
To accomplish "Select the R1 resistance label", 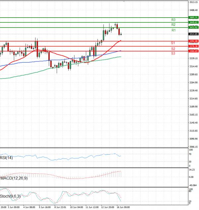I will coord(173,30).
